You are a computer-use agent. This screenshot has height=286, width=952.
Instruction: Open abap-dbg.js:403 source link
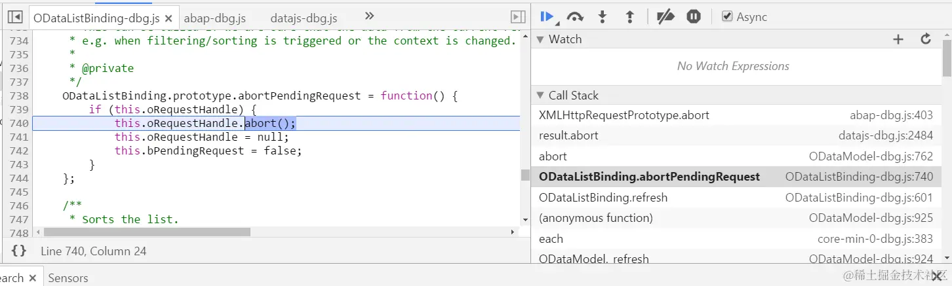(x=891, y=115)
